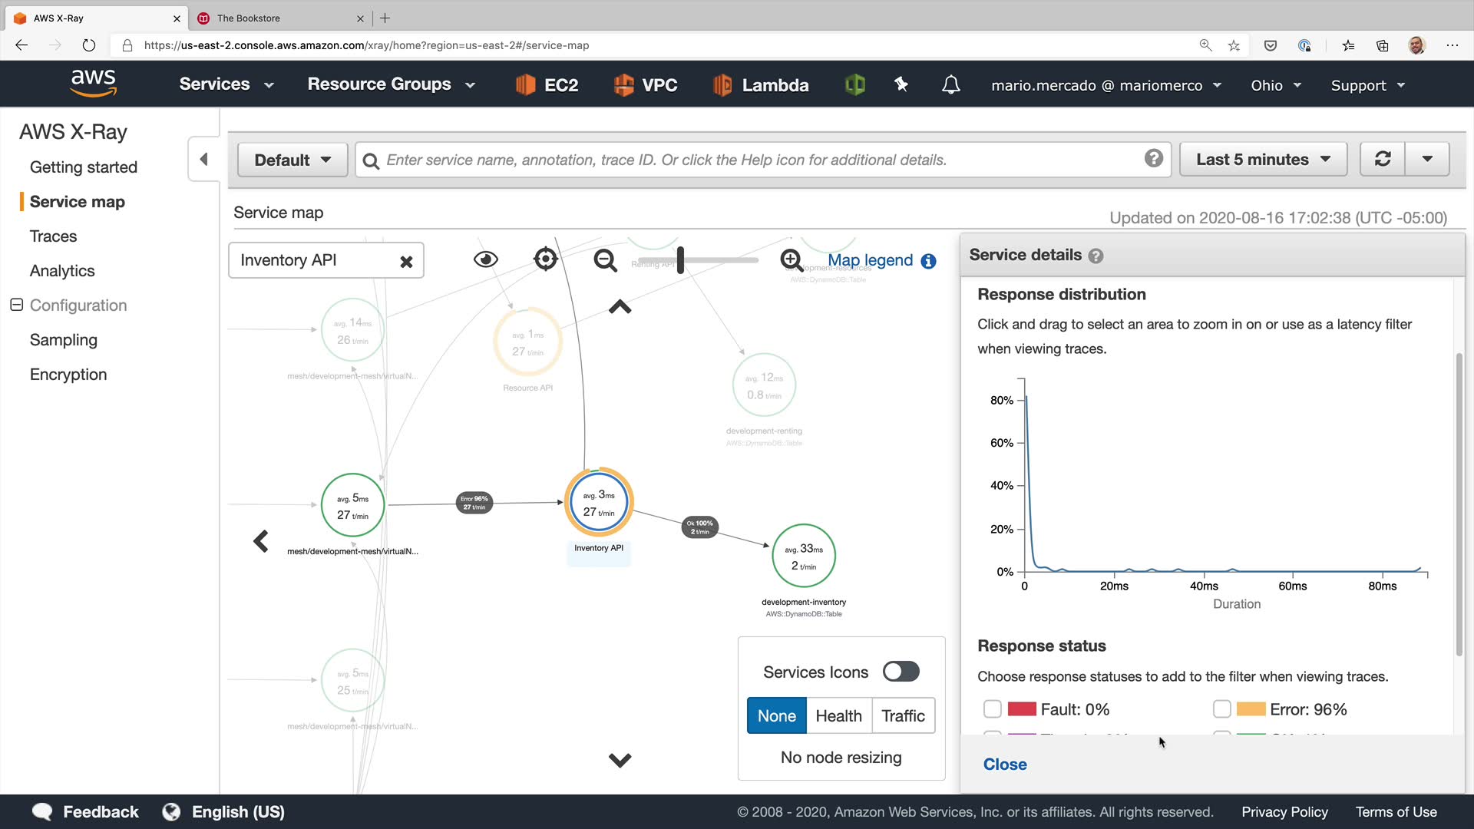Open the Default group dropdown

click(x=292, y=160)
